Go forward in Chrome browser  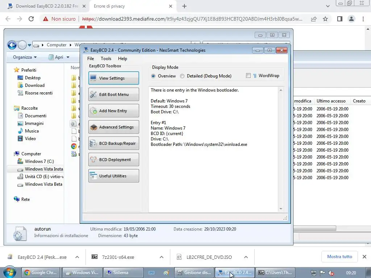[x=20, y=19]
